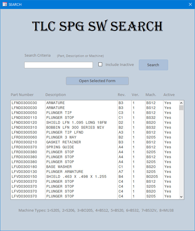This screenshot has height=231, width=195.
Task: Enable the Include Inactive checkbox
Action: [100, 64]
